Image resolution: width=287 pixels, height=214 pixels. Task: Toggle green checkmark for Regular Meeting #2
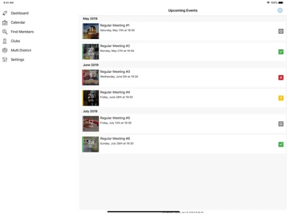click(281, 52)
